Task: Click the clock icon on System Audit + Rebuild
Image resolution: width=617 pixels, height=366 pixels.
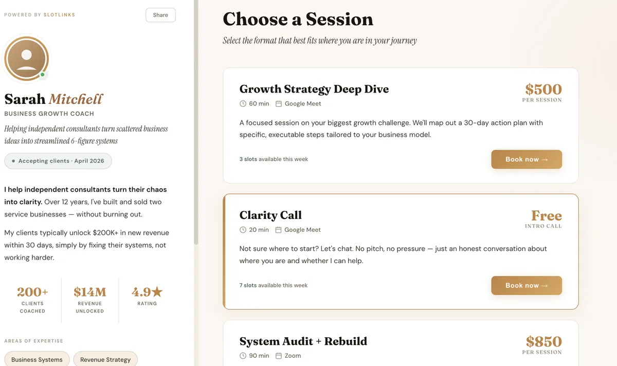Action: pos(243,356)
